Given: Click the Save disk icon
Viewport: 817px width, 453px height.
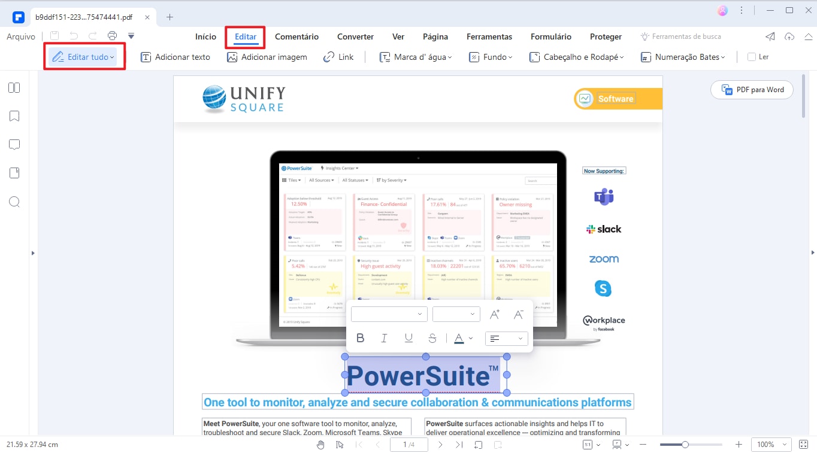Looking at the screenshot, I should [x=55, y=36].
